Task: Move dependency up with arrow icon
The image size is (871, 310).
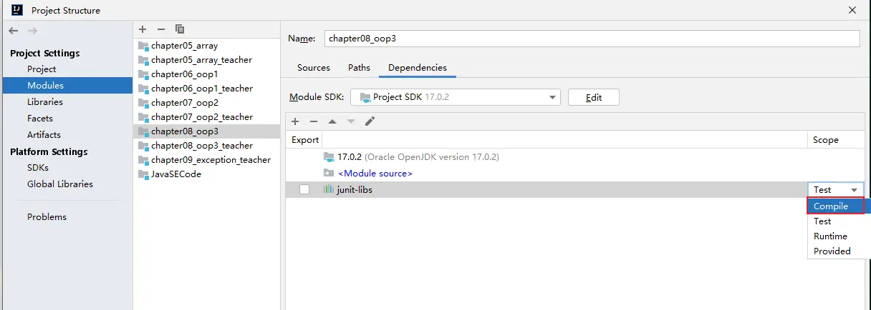Action: coord(332,121)
